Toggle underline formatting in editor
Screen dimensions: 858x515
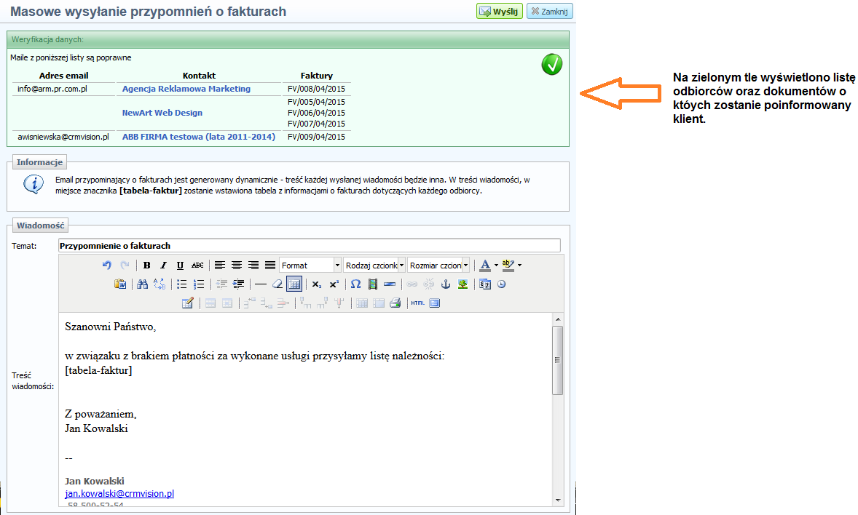click(180, 266)
